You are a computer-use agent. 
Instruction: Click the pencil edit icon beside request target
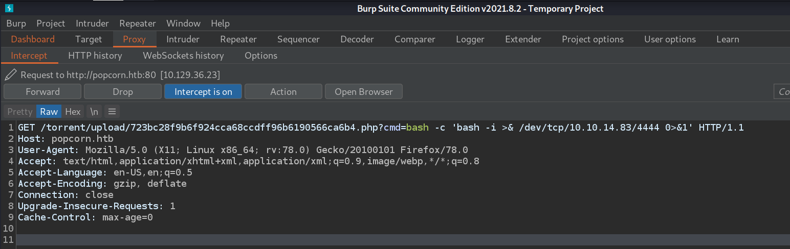pyautogui.click(x=10, y=75)
